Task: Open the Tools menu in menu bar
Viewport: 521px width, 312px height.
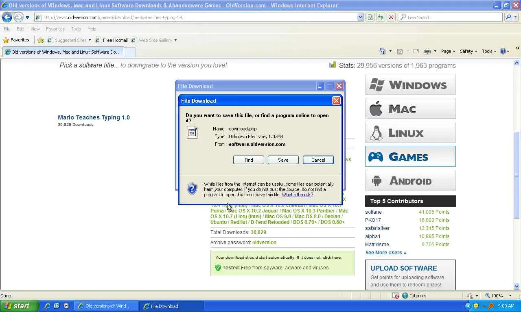Action: coord(76,29)
